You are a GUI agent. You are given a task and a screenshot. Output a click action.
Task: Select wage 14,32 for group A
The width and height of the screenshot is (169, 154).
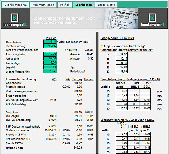pyautogui.click(x=122, y=54)
